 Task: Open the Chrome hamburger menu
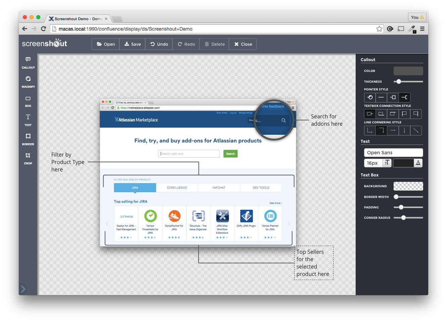click(422, 29)
